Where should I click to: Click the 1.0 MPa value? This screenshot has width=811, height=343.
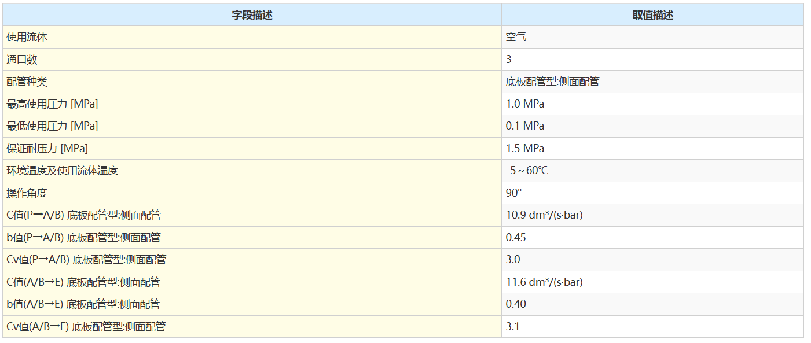tap(525, 104)
